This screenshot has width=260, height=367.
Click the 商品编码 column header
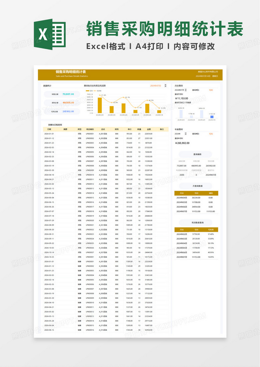[90, 129]
